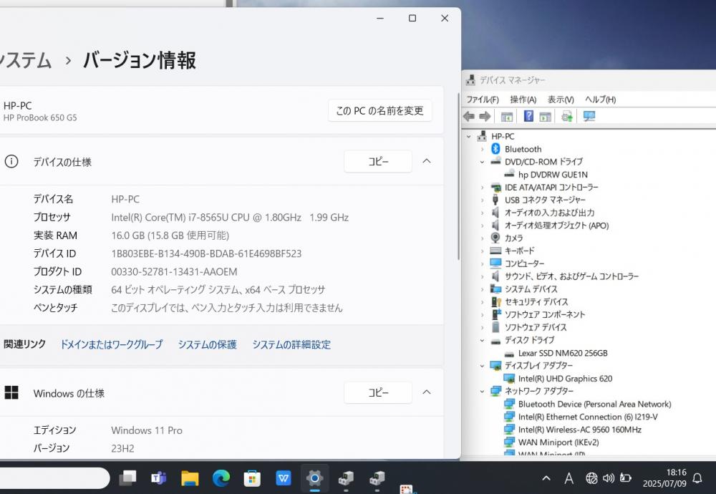Collapse the ネットワーク アダプター node
The width and height of the screenshot is (716, 494).
coord(482,392)
